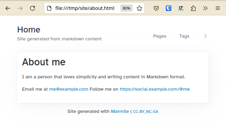Open the Pocket save icon
The image size is (226, 131).
tap(156, 8)
